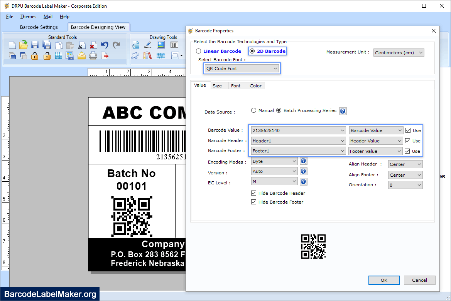This screenshot has width=451, height=301.
Task: Open help for Encoding Modes
Action: (x=303, y=161)
